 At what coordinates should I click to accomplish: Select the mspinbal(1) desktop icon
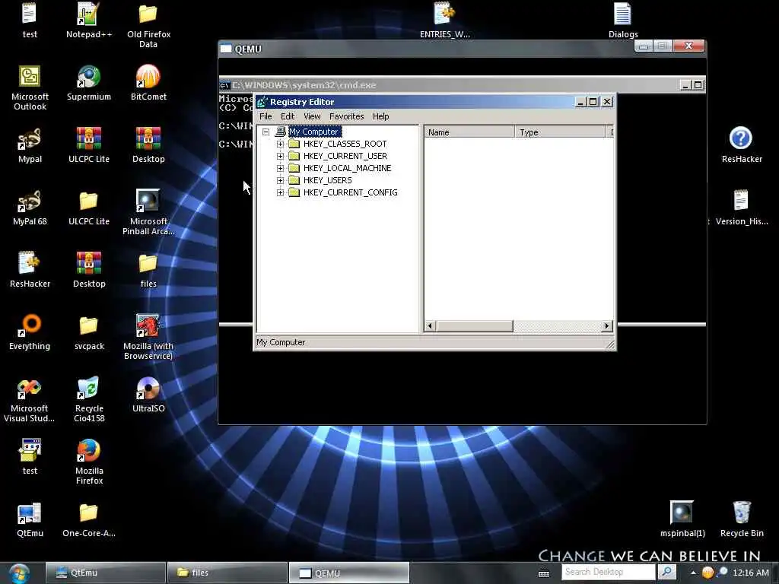pos(682,519)
